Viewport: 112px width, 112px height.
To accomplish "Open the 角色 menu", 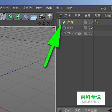I will [x=16, y=8].
